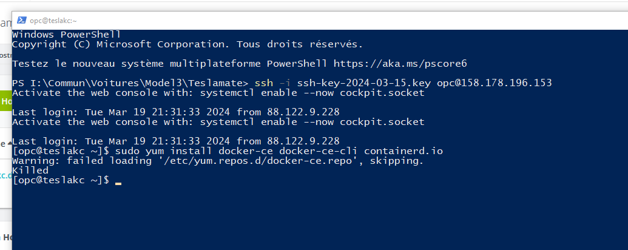Viewport: 628px width, 250px height.
Task: Click the last [opc@teslakc ~]$ prompt
Action: point(61,180)
